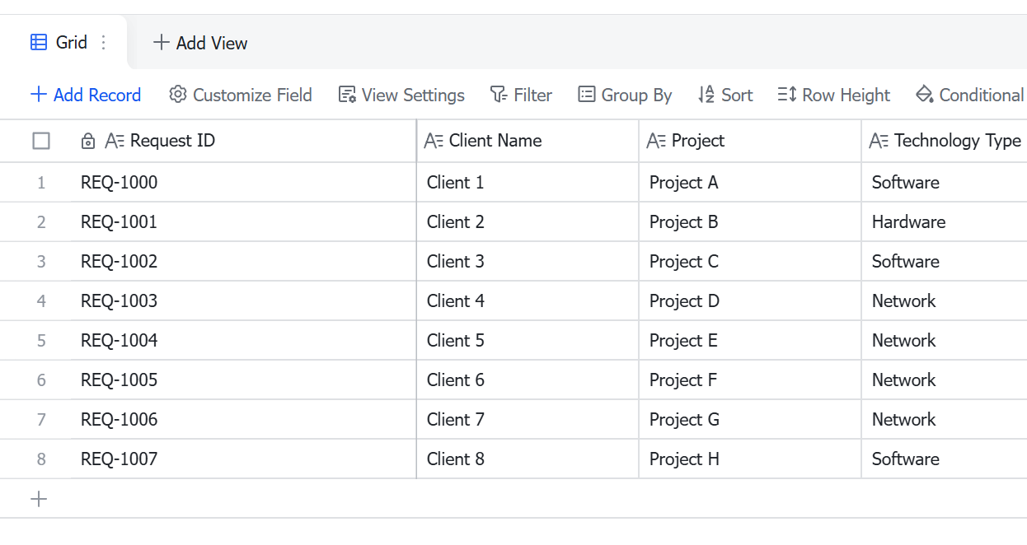Click the Group By list icon
1027x545 pixels.
586,95
